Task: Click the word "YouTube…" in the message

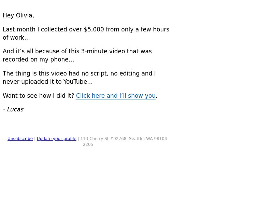Action: pyautogui.click(x=78, y=82)
